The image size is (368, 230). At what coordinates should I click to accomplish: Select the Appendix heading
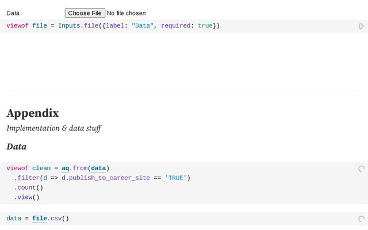[x=33, y=113]
